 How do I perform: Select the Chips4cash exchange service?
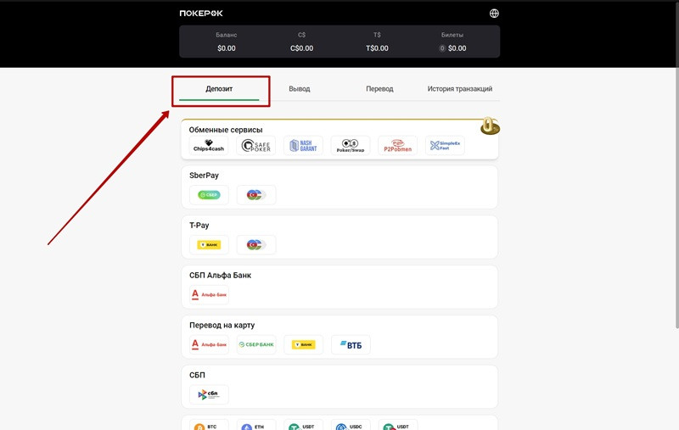pos(209,146)
